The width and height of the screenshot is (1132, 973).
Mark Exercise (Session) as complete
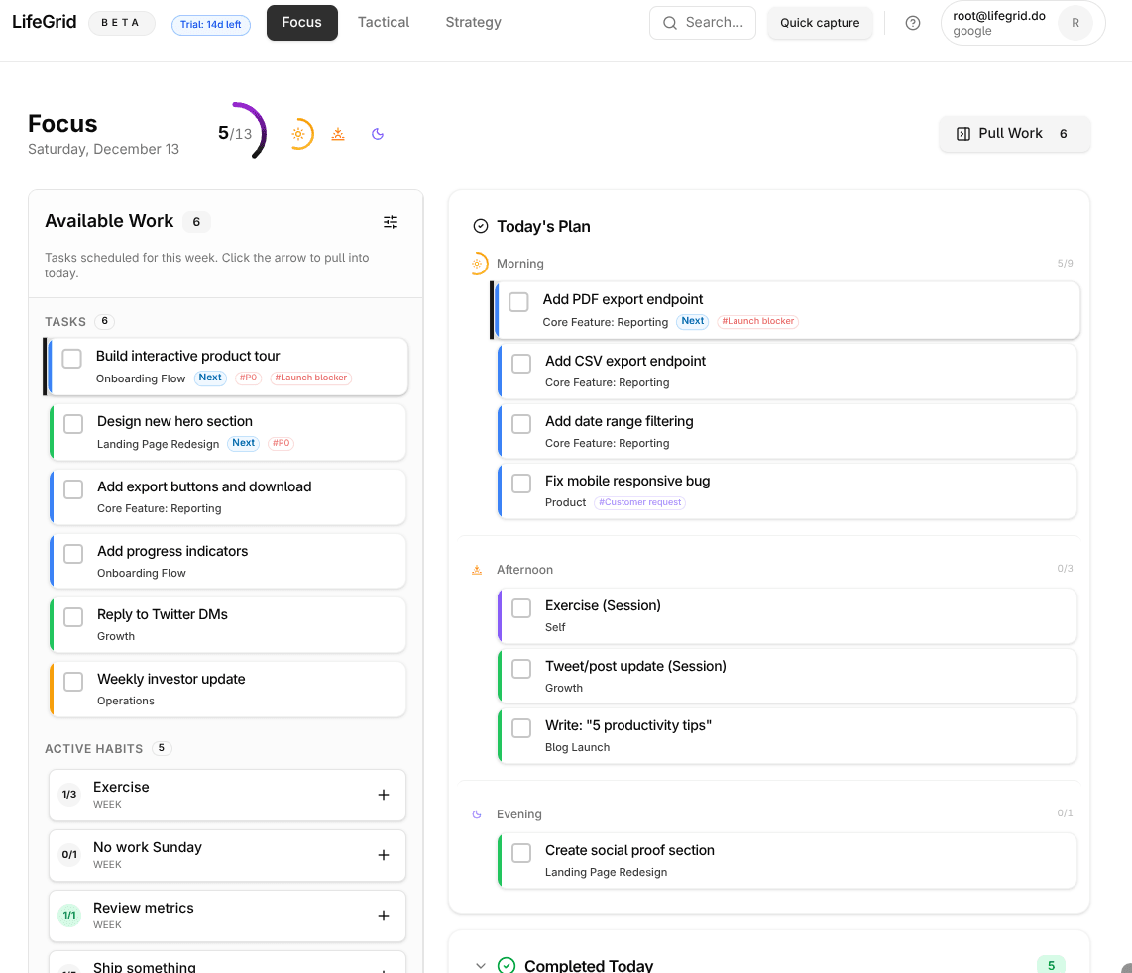tap(521, 608)
